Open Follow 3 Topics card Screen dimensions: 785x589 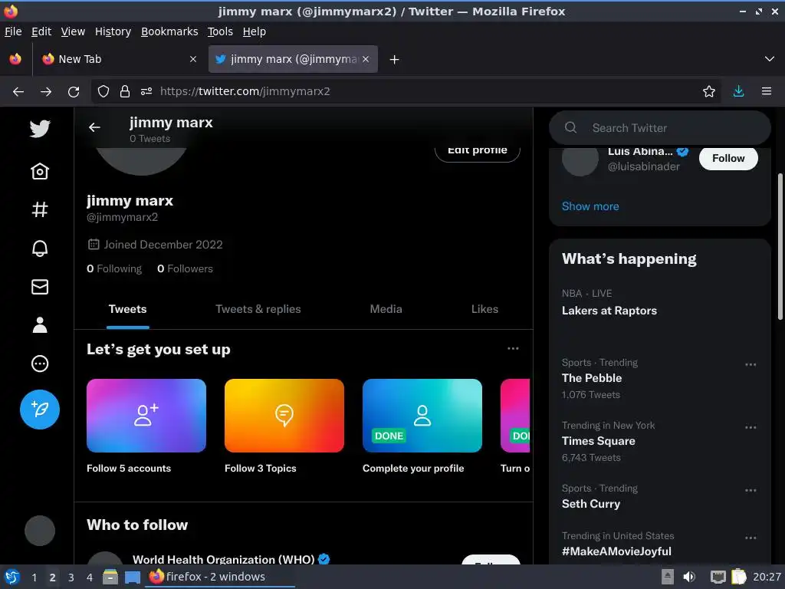pyautogui.click(x=284, y=426)
